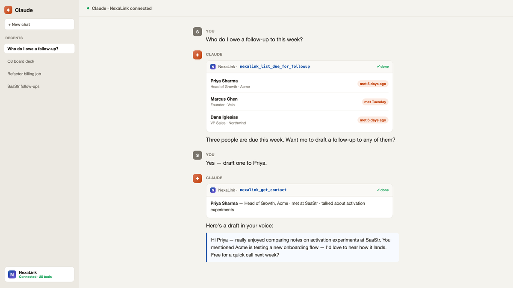Click the done status on get_contact call
Viewport: 513px width, 288px height.
click(x=383, y=190)
